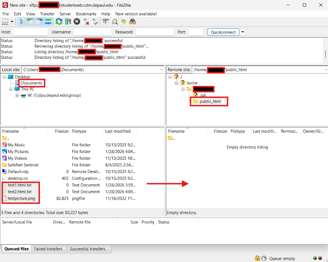The width and height of the screenshot is (328, 262).
Task: Open the Transfer menu
Action: tap(47, 14)
